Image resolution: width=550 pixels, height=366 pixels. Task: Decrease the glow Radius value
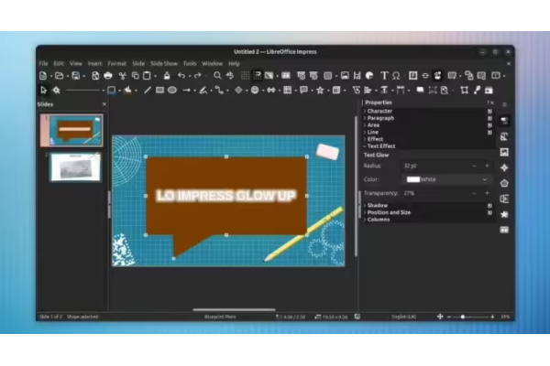[x=474, y=166]
